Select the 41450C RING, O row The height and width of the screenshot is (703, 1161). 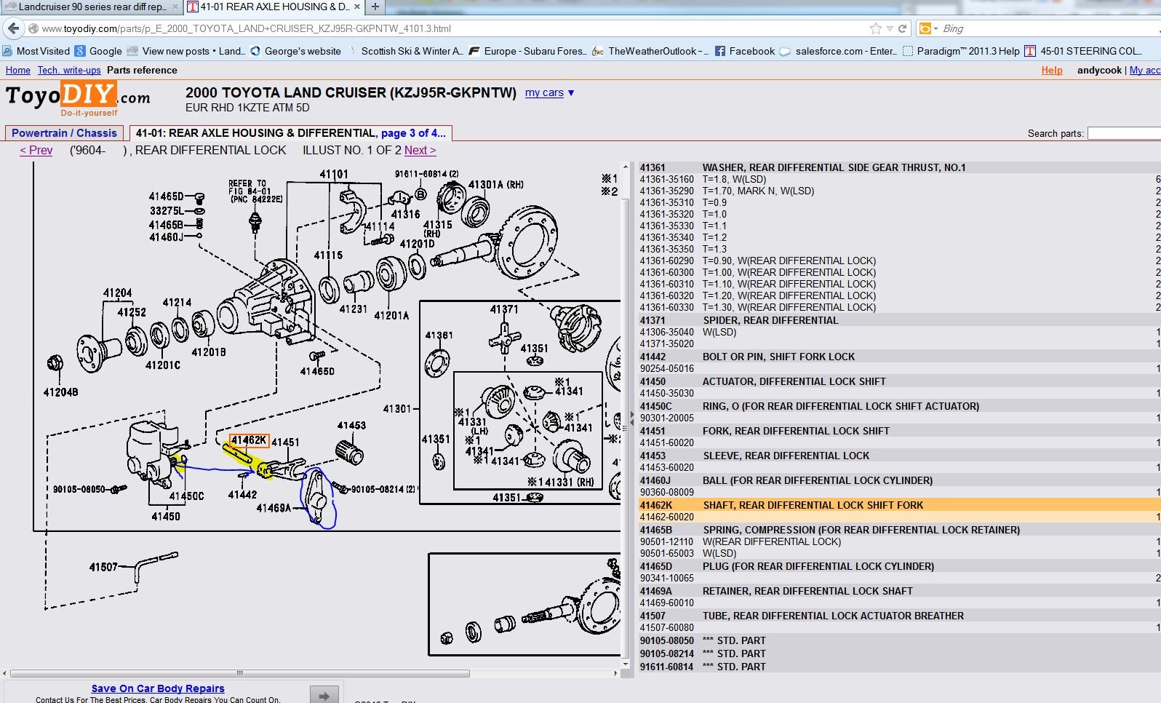pyautogui.click(x=899, y=406)
